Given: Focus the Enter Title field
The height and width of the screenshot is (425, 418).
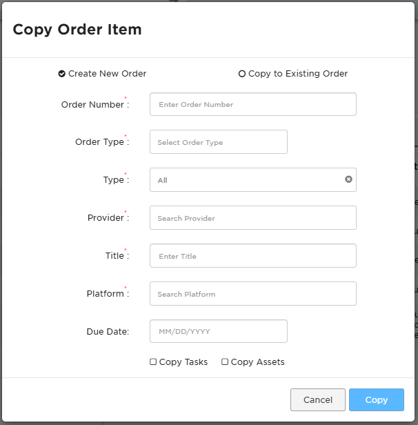Looking at the screenshot, I should click(252, 255).
